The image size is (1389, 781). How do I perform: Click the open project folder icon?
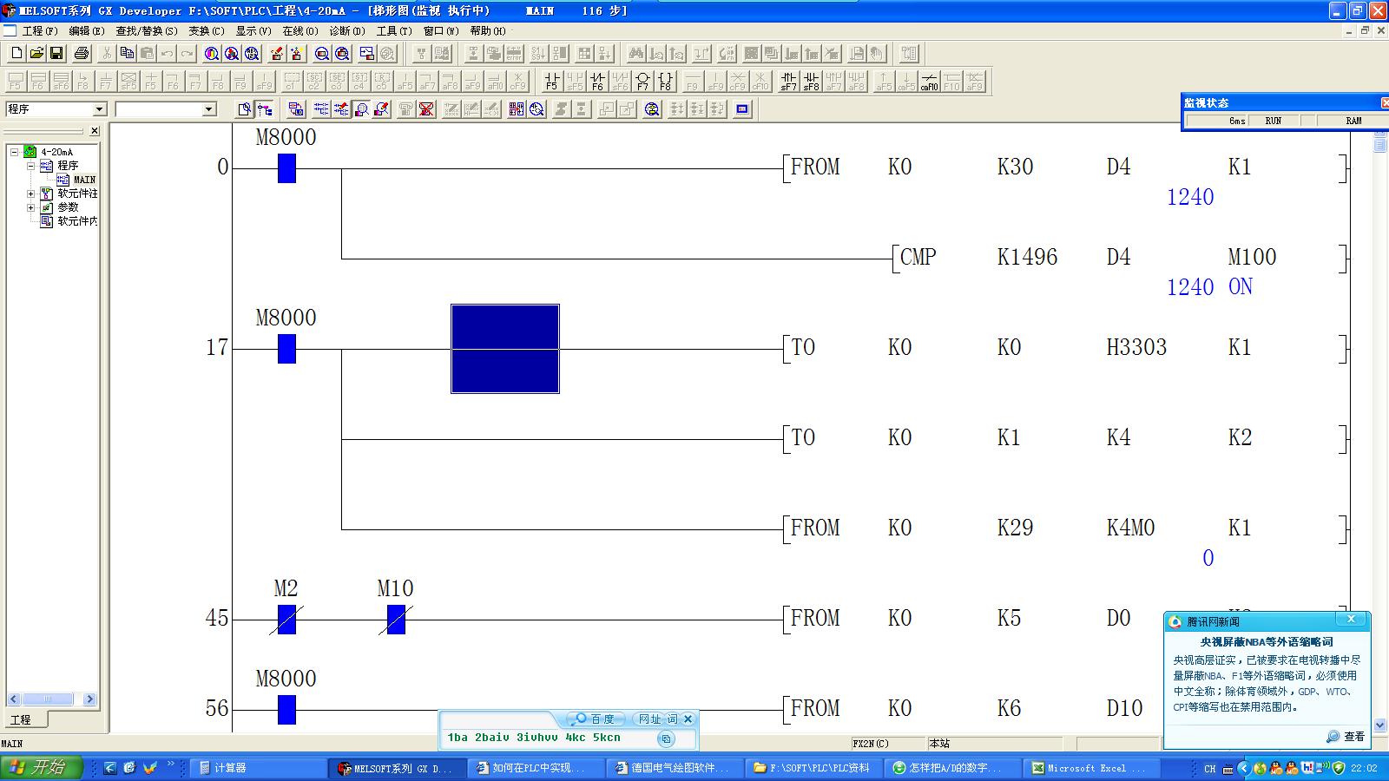[x=36, y=54]
